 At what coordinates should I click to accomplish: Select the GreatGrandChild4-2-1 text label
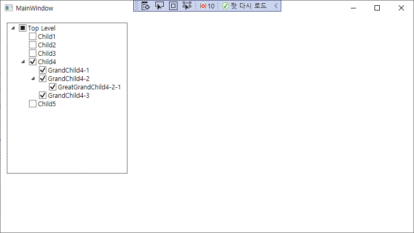pos(89,87)
